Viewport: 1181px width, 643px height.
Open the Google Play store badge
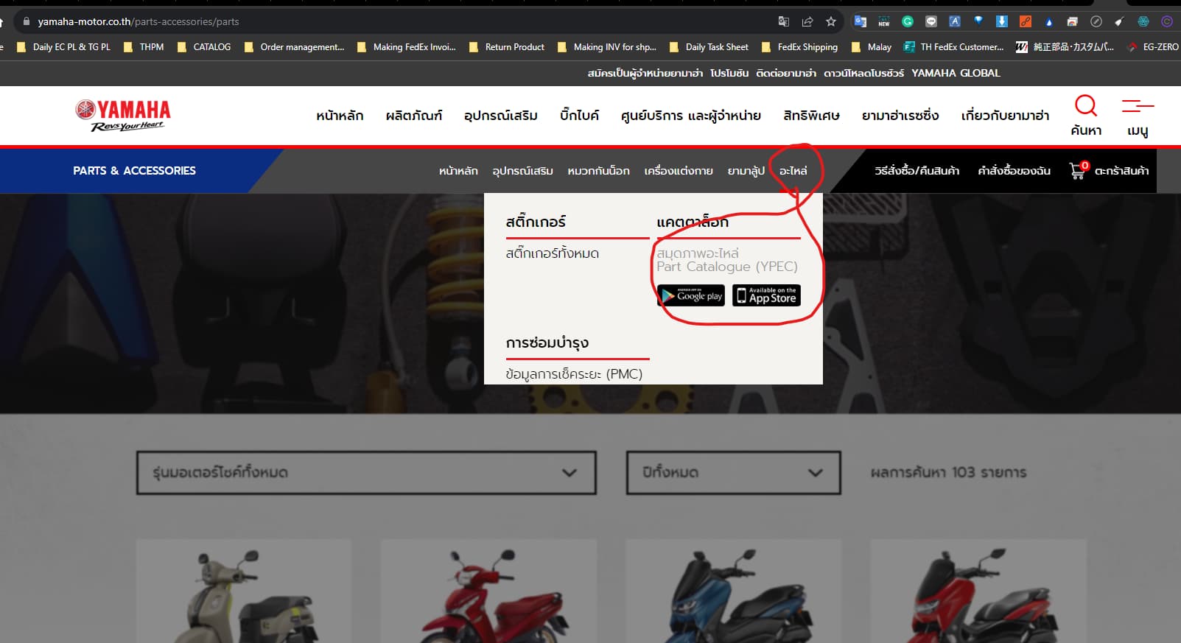tap(691, 295)
